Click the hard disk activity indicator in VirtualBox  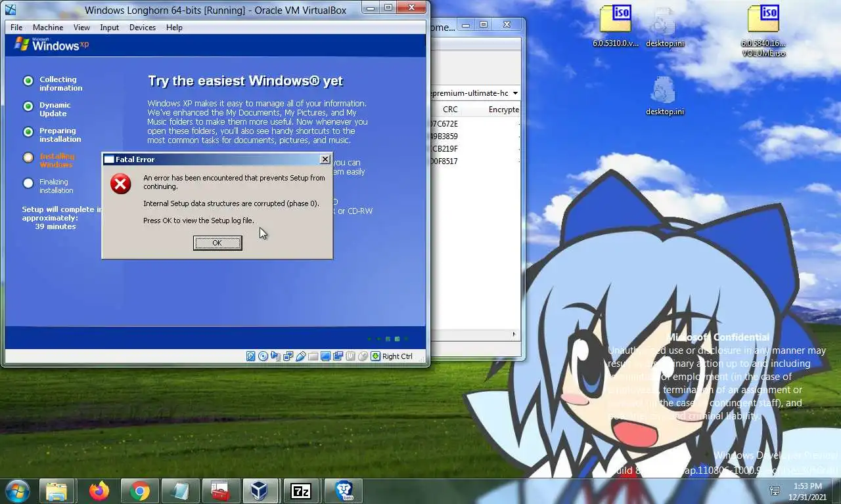coord(251,356)
